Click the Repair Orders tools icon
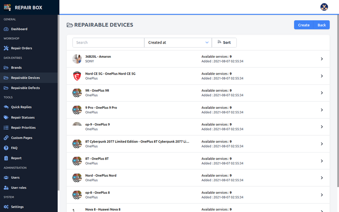339x212 pixels. click(6, 48)
